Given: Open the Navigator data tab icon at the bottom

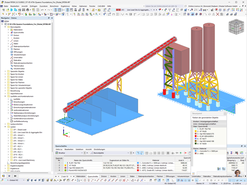Looking at the screenshot, I should click(3, 176).
